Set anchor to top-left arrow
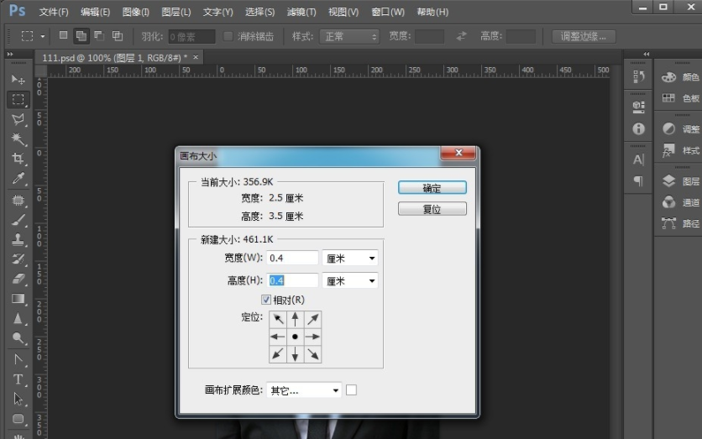Image resolution: width=702 pixels, height=439 pixels. (278, 319)
